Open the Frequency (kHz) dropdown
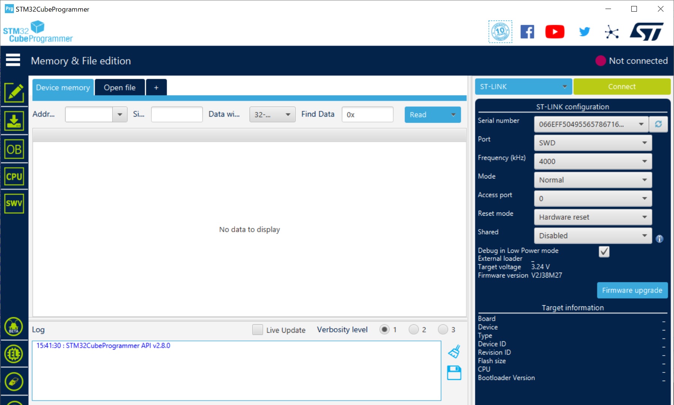 tap(593, 161)
